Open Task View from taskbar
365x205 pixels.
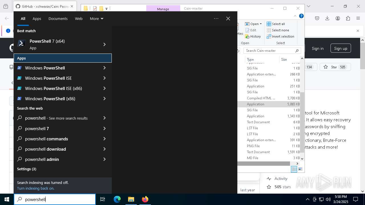103,199
